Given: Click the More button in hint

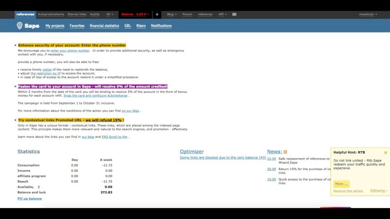Looking at the screenshot, I should pos(341,184).
